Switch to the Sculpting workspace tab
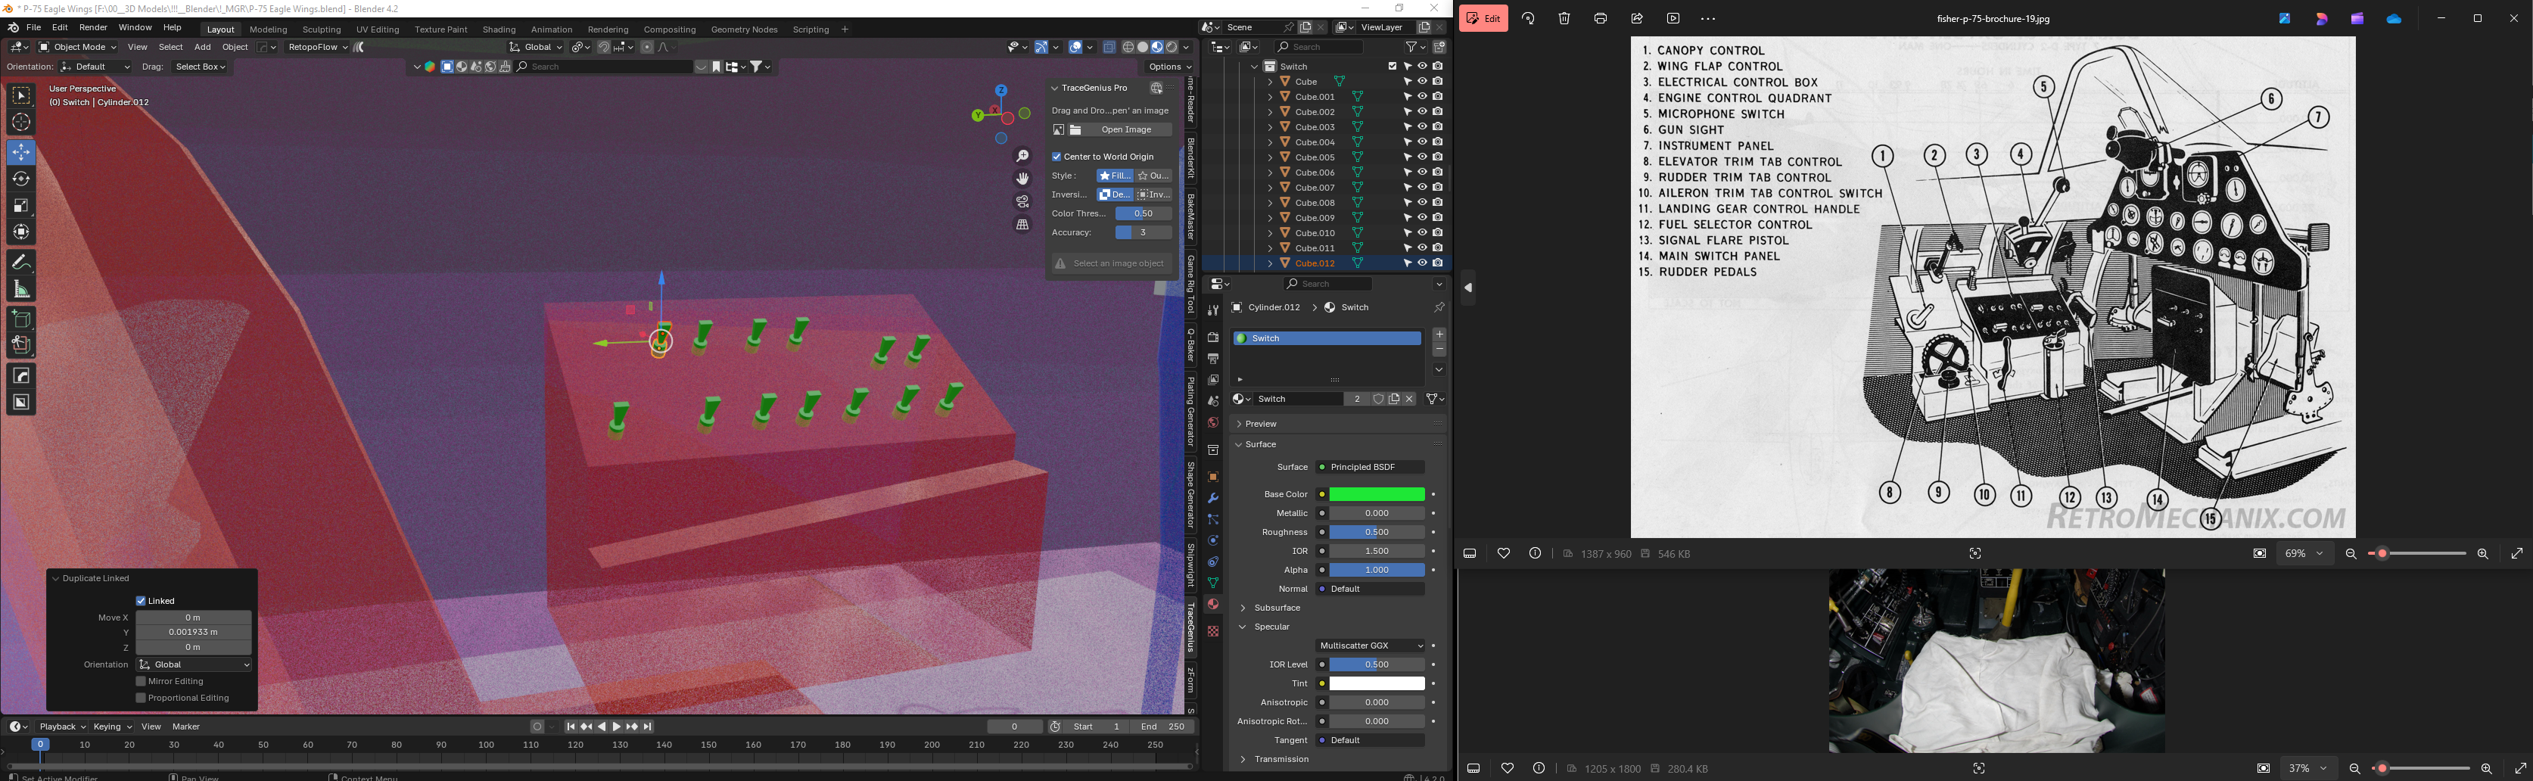Screen dimensions: 2533x781 (x=322, y=30)
